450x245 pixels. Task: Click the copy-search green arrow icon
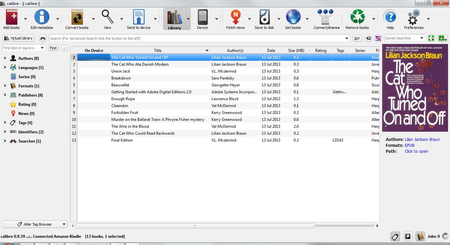[x=431, y=38]
